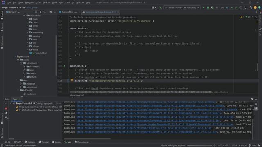262x147 pixels.
Task: Hide the Project panel with minus icon
Action: tap(55, 12)
